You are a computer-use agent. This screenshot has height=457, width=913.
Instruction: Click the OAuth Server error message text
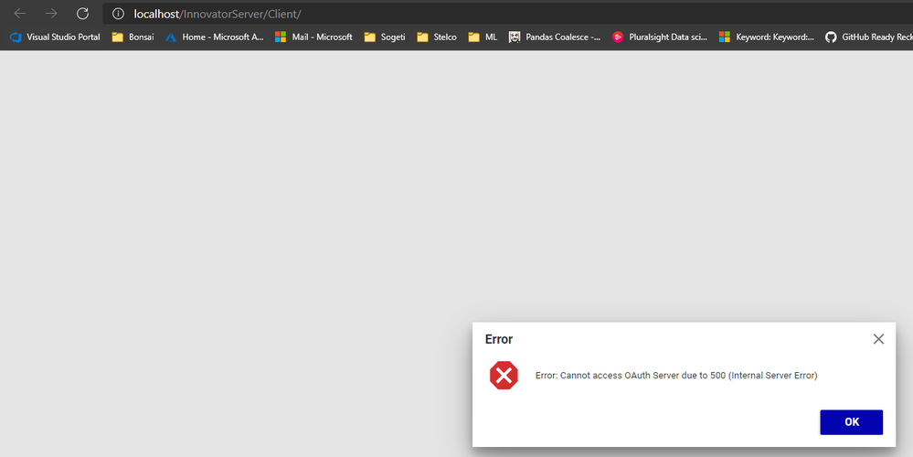click(675, 376)
